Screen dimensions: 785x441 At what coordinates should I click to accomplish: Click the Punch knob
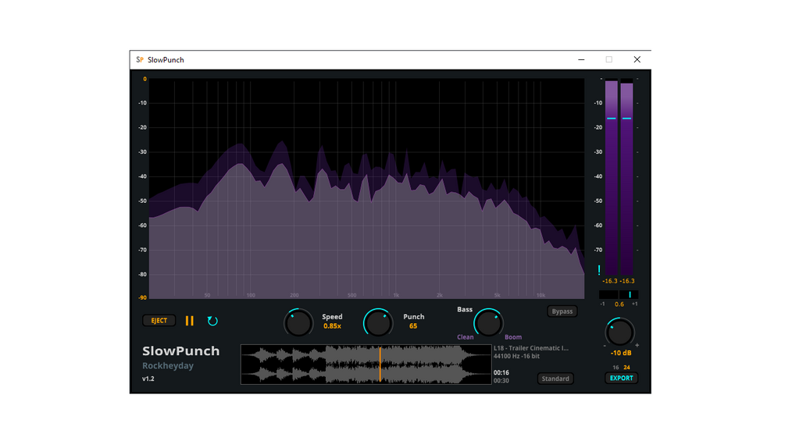[x=377, y=322]
